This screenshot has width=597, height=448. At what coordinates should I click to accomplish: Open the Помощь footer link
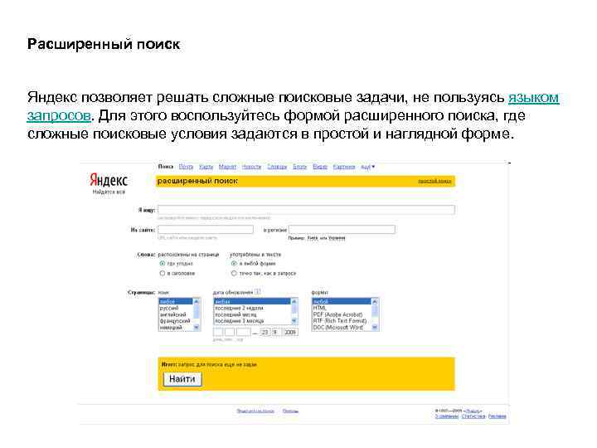(290, 411)
